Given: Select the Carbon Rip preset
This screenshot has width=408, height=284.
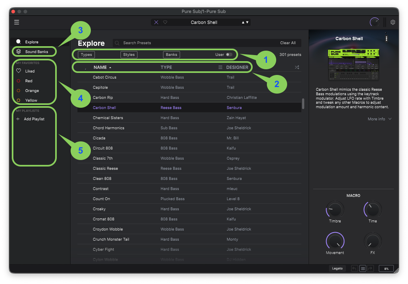Looking at the screenshot, I should [x=189, y=98].
